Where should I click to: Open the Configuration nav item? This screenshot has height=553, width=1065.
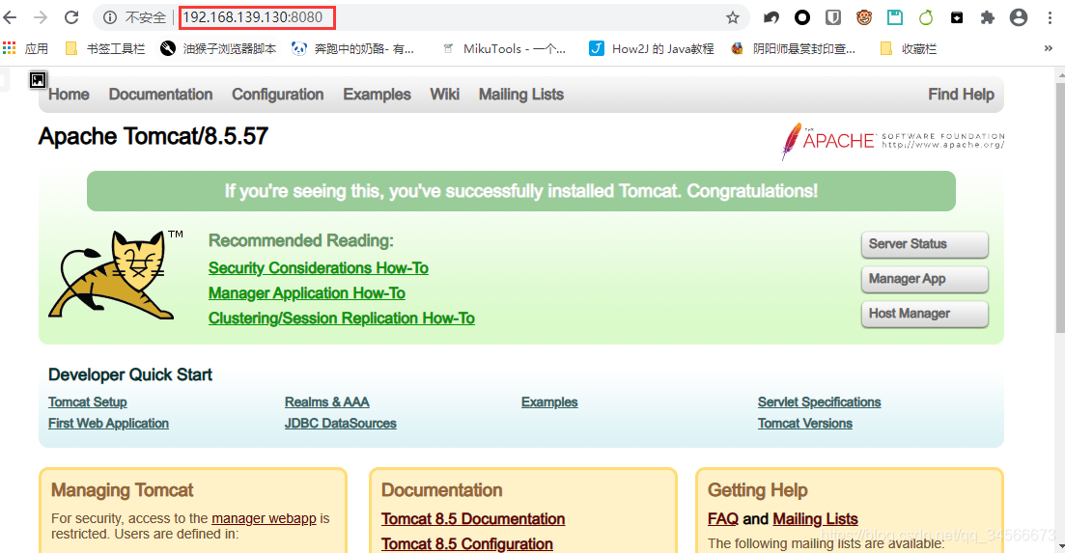click(278, 95)
